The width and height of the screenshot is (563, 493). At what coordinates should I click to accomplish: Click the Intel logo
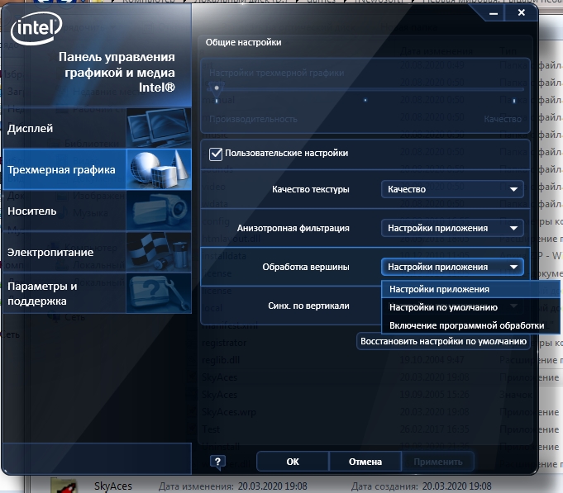point(36,28)
